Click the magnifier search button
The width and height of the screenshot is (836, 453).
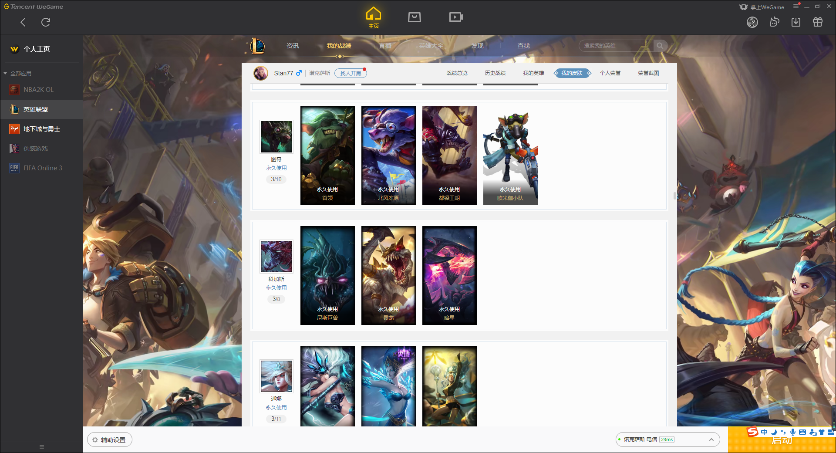[x=660, y=46]
